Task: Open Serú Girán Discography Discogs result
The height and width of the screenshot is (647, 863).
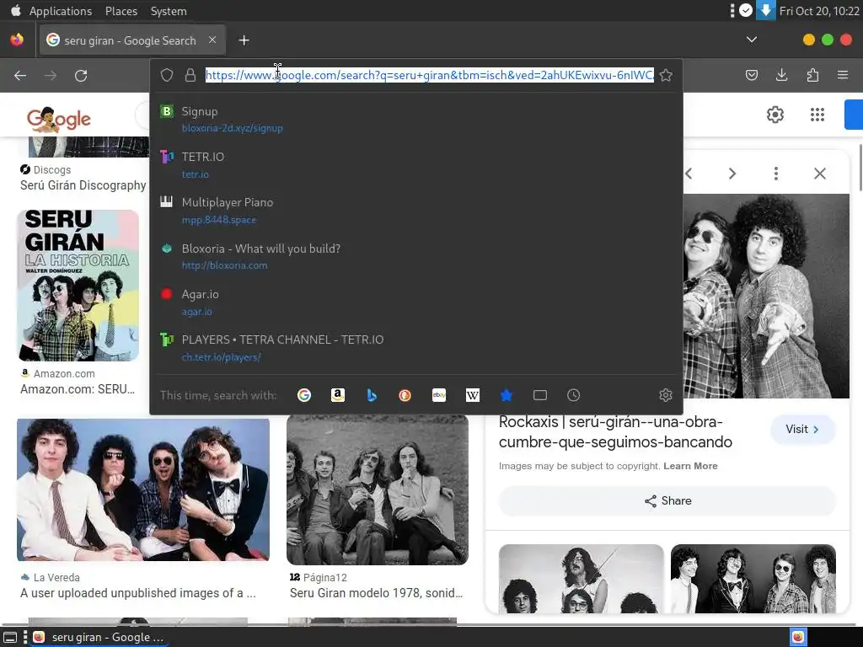Action: (83, 185)
